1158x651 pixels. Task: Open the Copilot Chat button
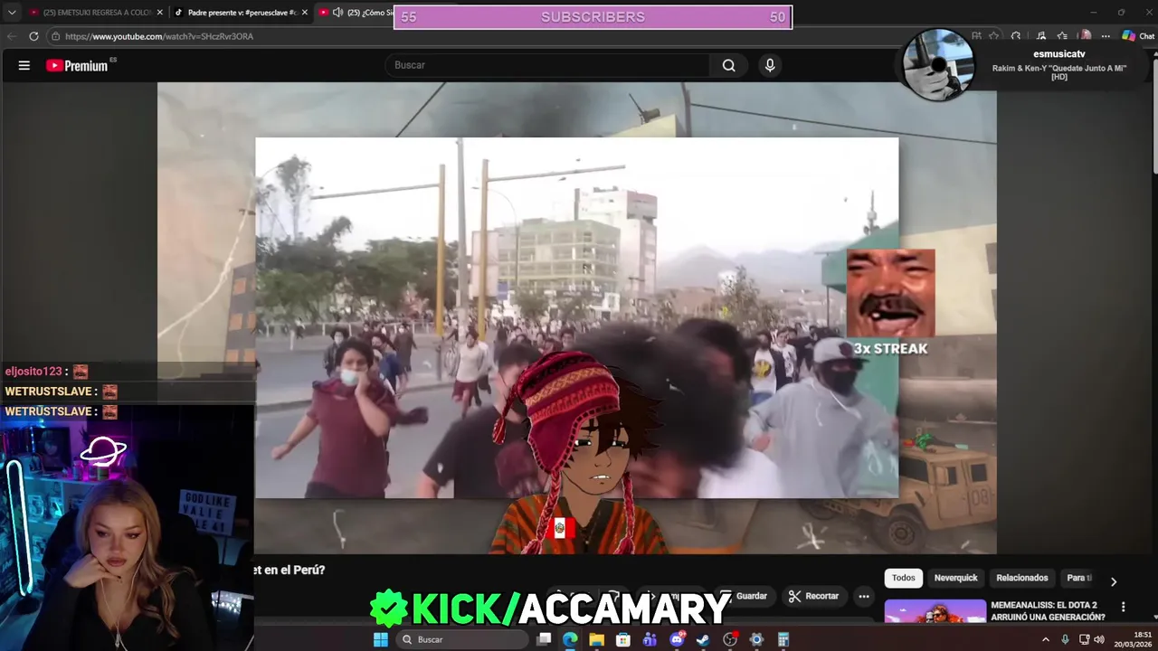pyautogui.click(x=1138, y=36)
